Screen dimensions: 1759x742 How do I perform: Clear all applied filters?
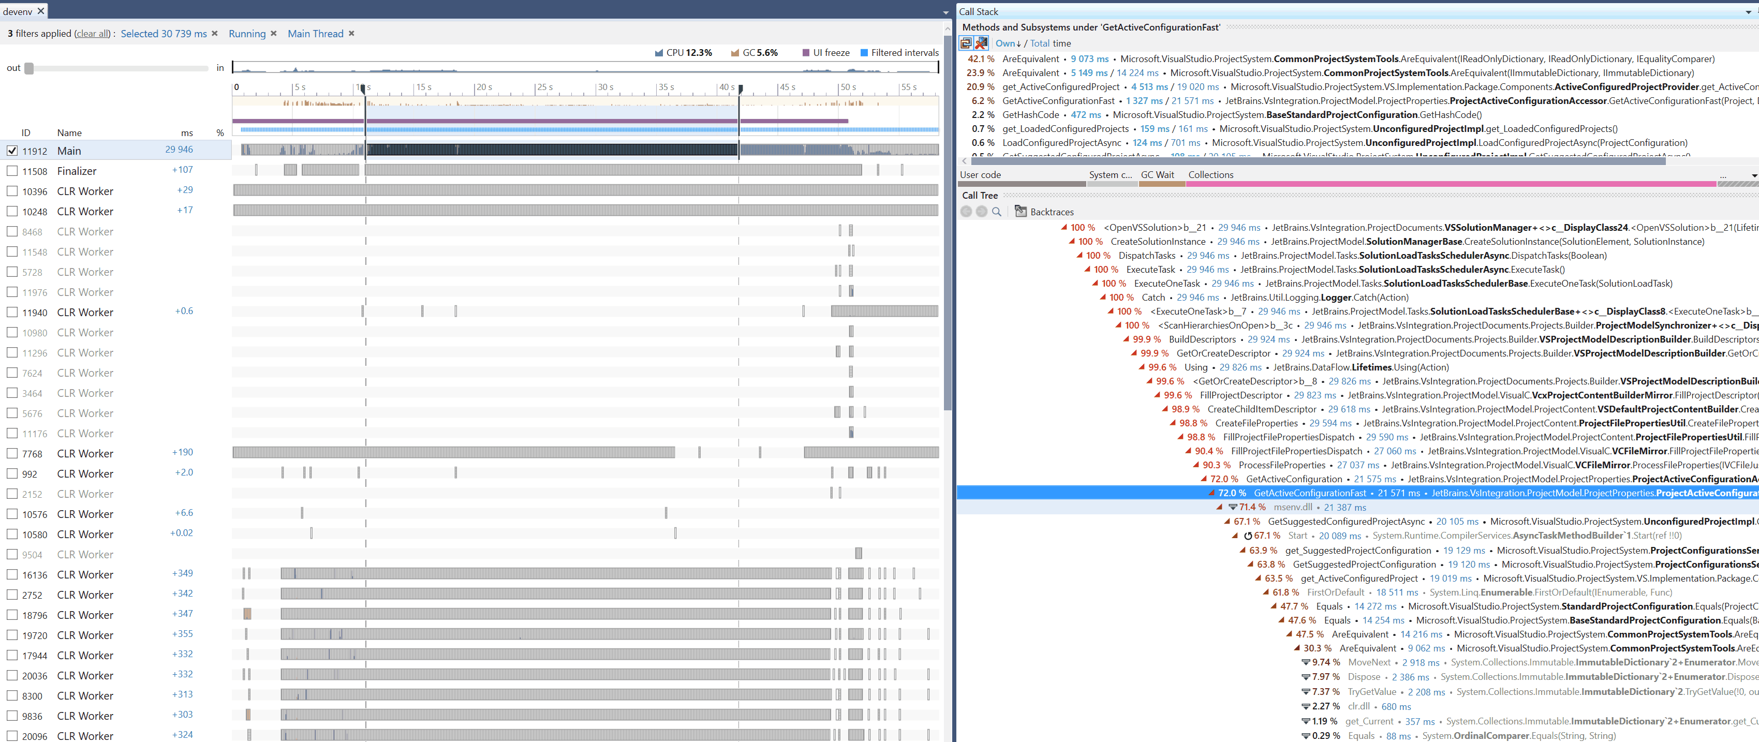tap(93, 34)
